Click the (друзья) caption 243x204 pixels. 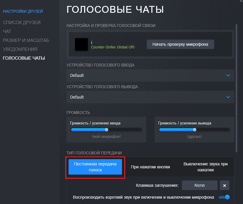tap(194, 136)
